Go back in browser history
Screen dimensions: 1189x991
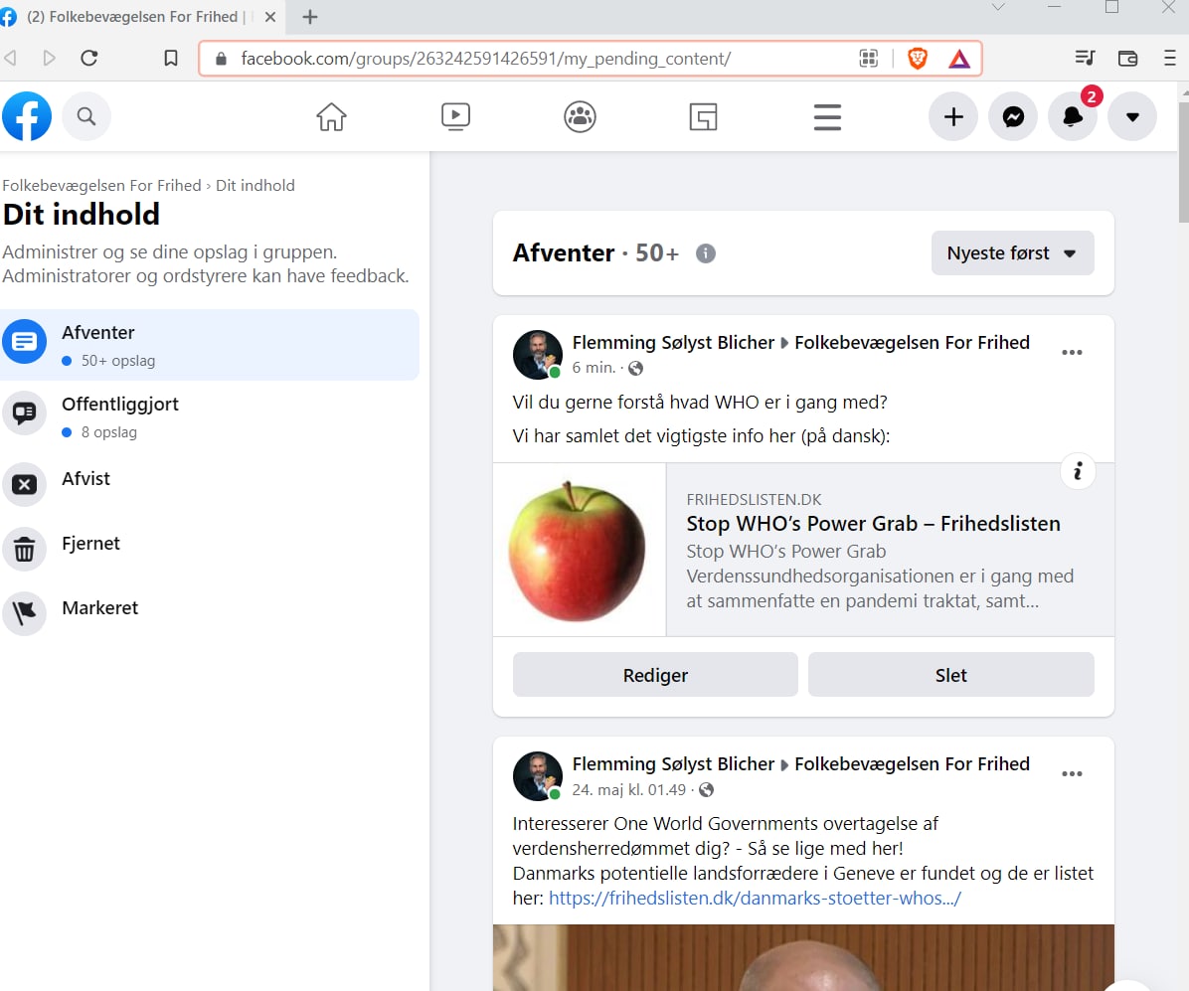click(x=11, y=59)
